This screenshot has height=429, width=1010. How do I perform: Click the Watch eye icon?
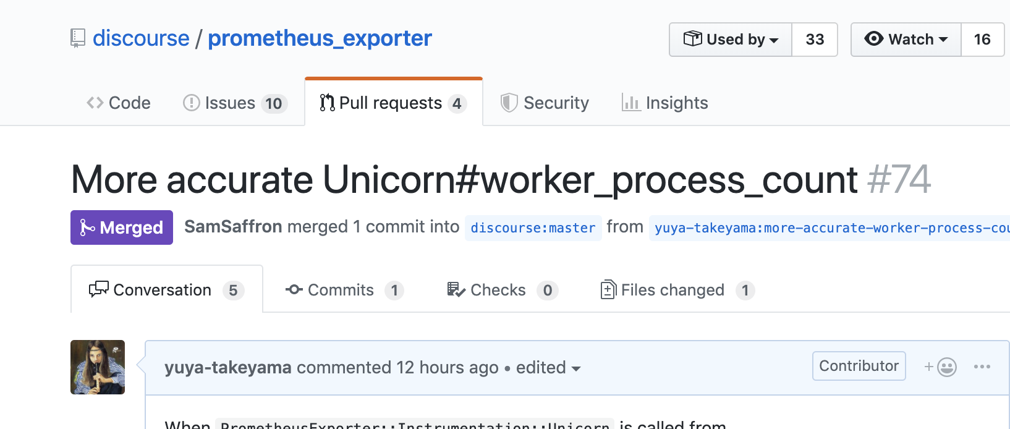pos(874,38)
